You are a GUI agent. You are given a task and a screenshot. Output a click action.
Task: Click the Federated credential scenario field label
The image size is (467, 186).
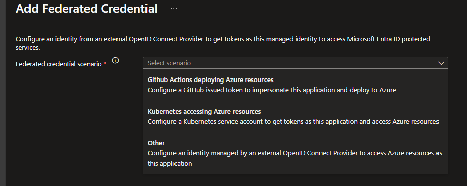pyautogui.click(x=59, y=64)
